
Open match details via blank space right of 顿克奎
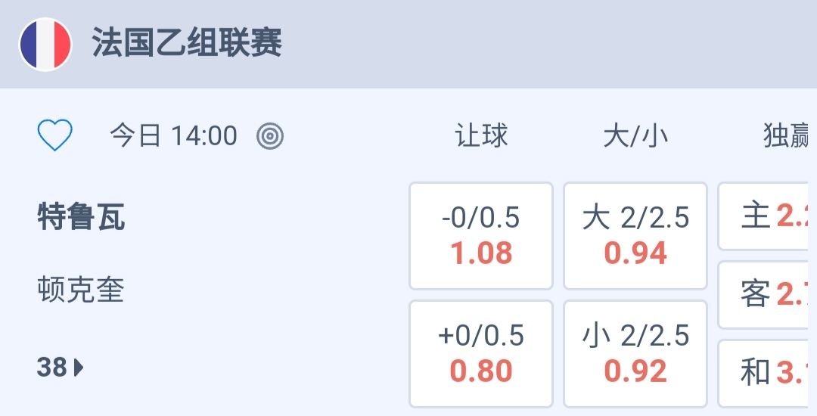(x=265, y=290)
